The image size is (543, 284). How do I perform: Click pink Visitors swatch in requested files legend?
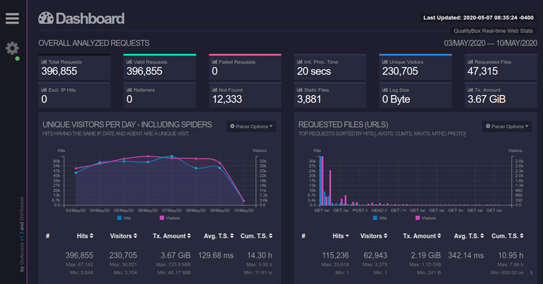[x=417, y=218]
